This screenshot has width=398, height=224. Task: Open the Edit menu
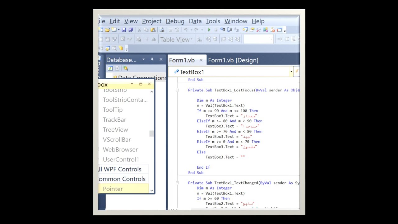[115, 21]
